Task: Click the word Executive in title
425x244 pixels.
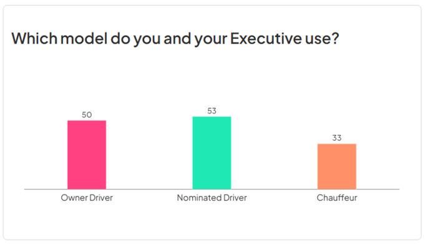Action: pos(266,39)
